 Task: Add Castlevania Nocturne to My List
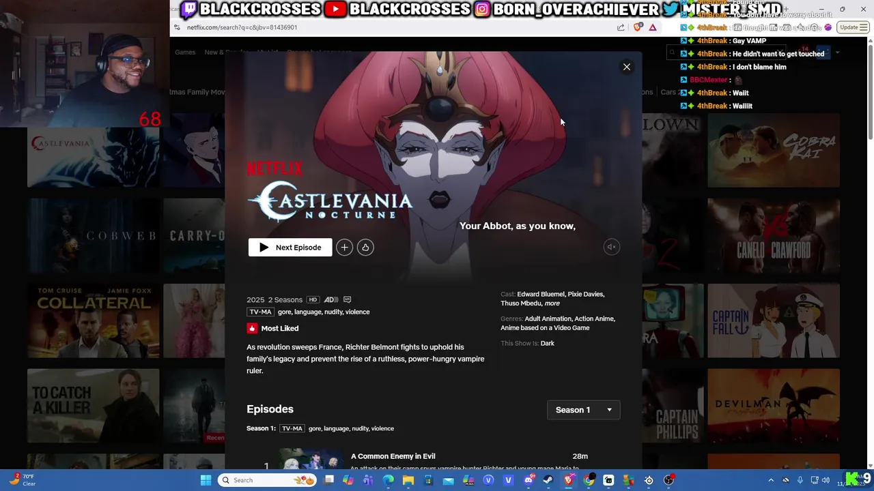point(344,248)
